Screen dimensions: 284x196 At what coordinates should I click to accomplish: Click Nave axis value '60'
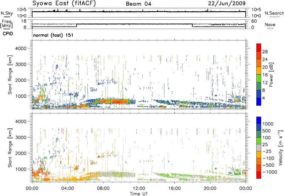tap(254, 21)
